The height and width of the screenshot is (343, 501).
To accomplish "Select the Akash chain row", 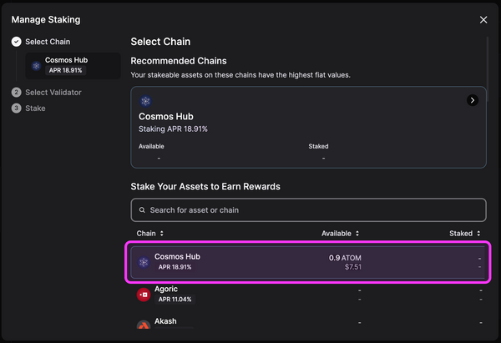I will [x=307, y=324].
